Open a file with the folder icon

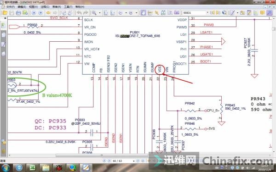(x=5, y=13)
